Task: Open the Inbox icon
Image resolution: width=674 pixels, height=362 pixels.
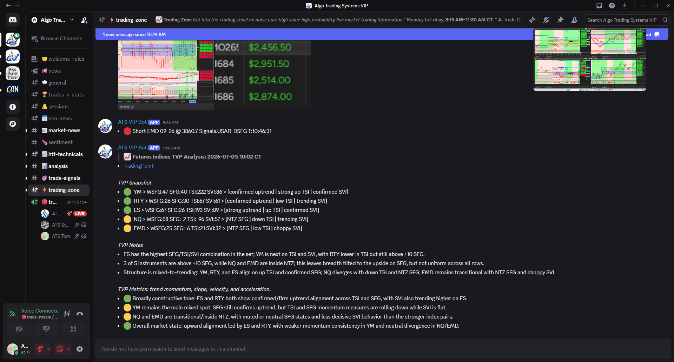Action: pyautogui.click(x=599, y=6)
